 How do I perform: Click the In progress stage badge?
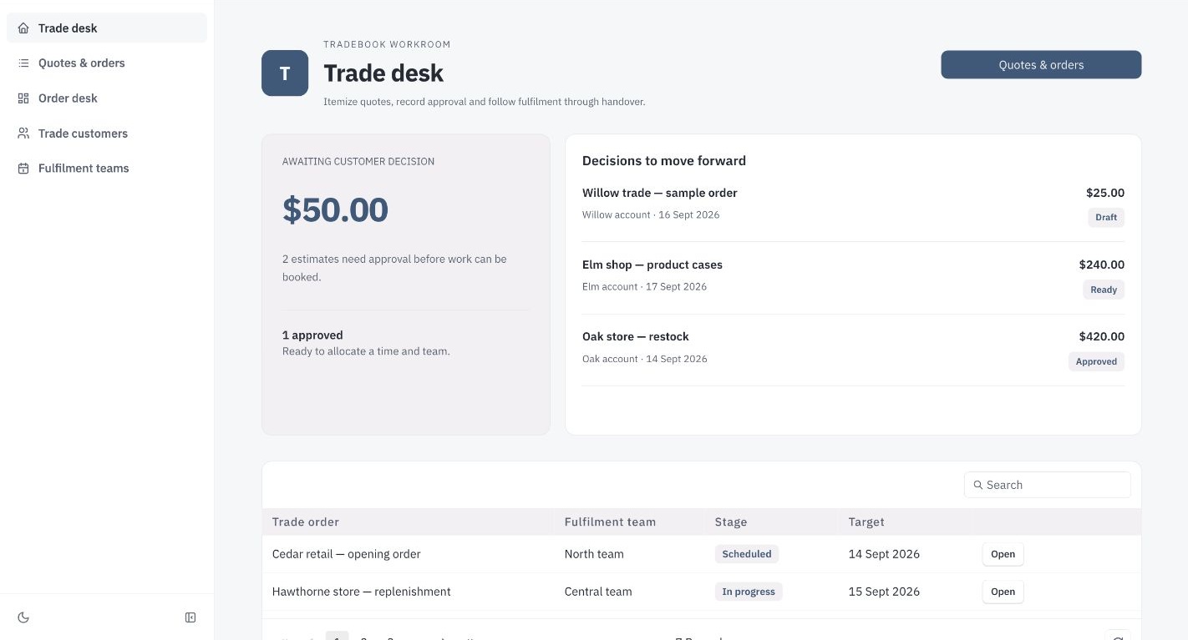(x=749, y=592)
